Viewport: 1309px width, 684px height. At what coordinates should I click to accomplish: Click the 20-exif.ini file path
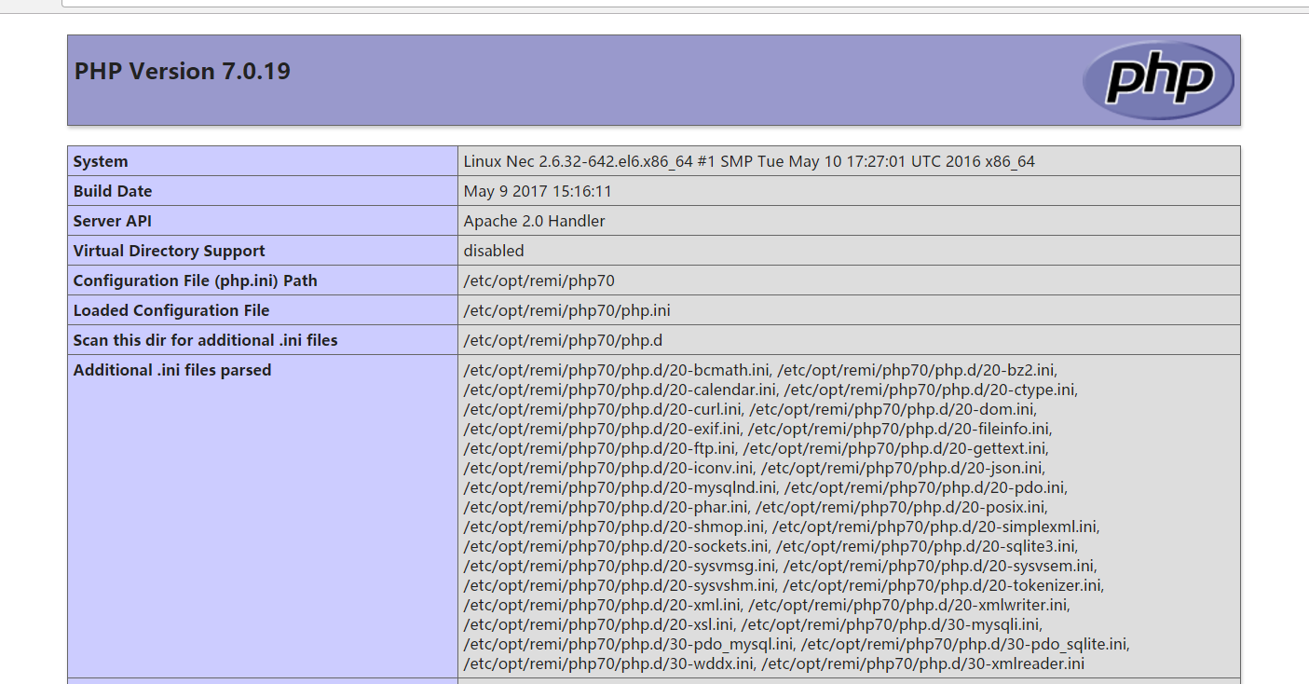pyautogui.click(x=602, y=429)
